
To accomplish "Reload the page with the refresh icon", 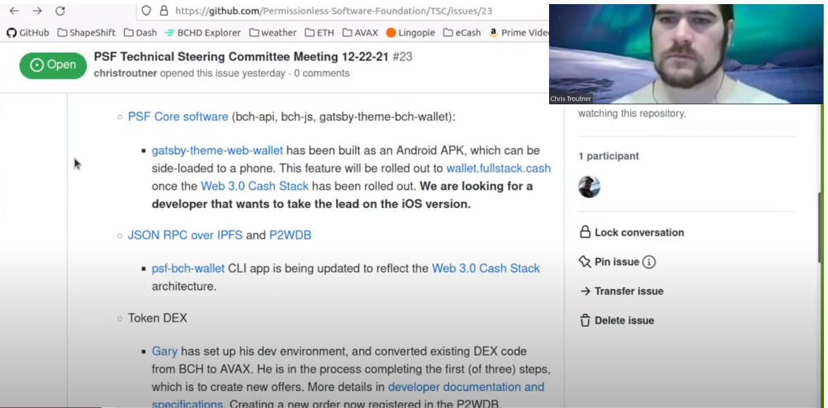I will 60,11.
